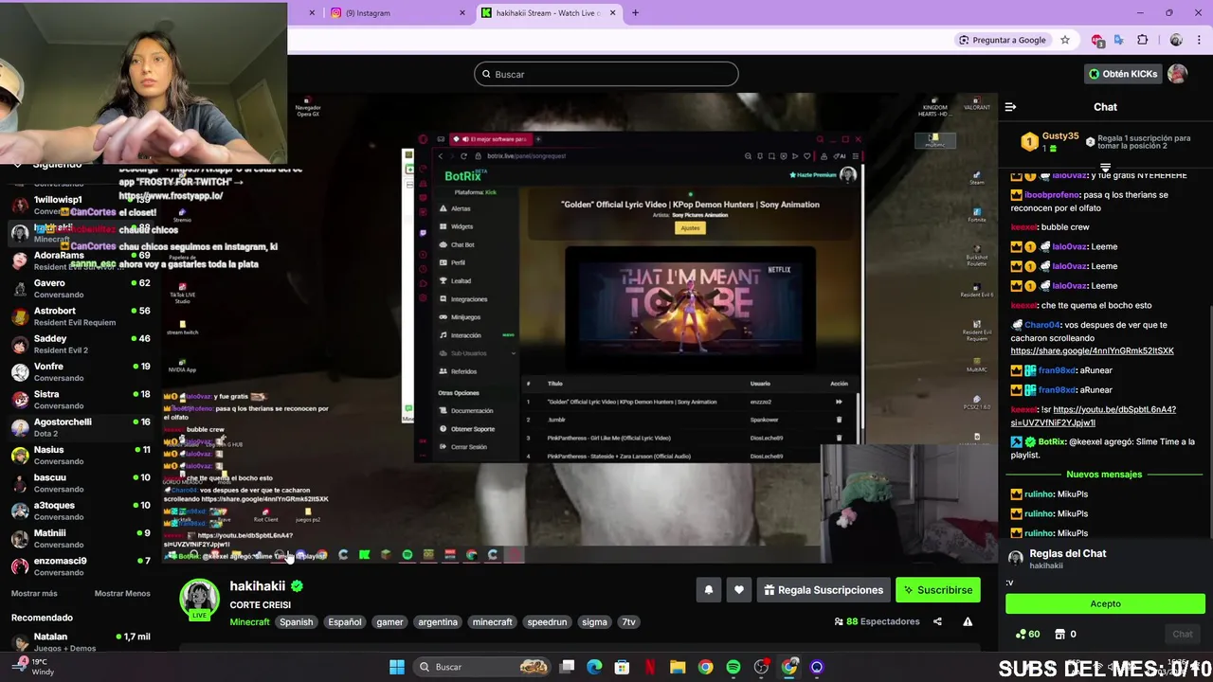
Task: Open Gavero channel in sidebar
Action: 80,288
